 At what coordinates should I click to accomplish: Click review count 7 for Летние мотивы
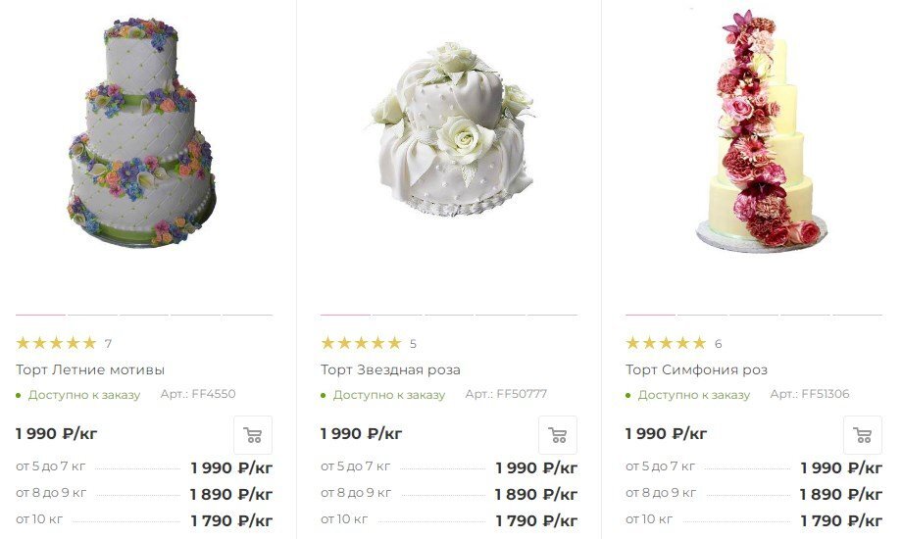point(108,344)
